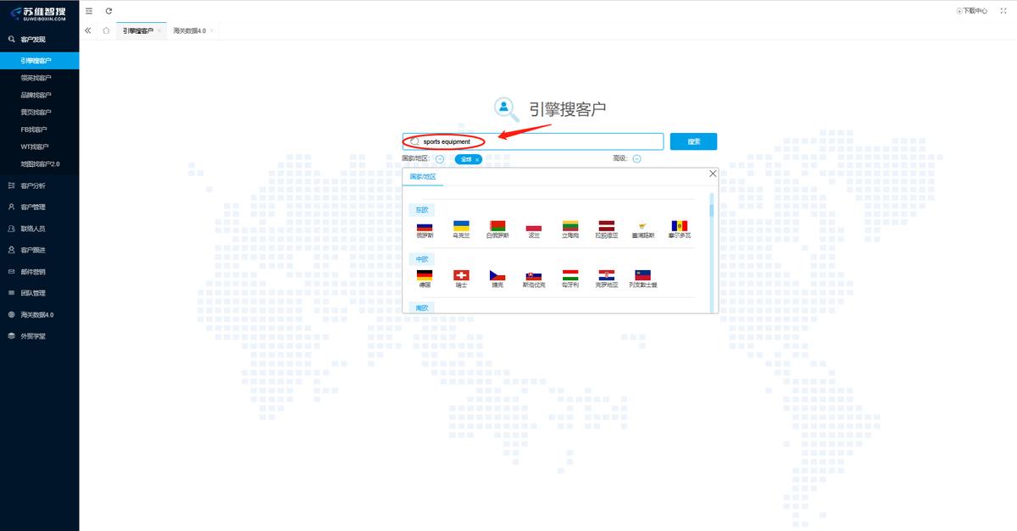The width and height of the screenshot is (1017, 531).
Task: Select the 邮件营销 mail marketing icon
Action: (x=10, y=271)
